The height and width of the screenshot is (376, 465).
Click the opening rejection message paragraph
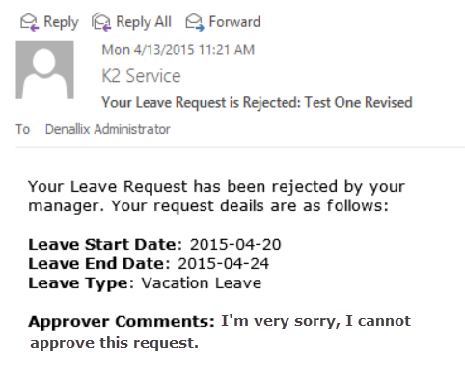click(216, 197)
